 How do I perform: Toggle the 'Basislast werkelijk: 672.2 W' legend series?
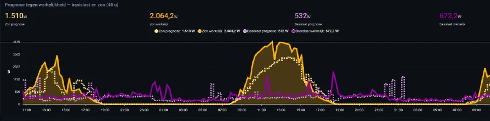point(315,31)
